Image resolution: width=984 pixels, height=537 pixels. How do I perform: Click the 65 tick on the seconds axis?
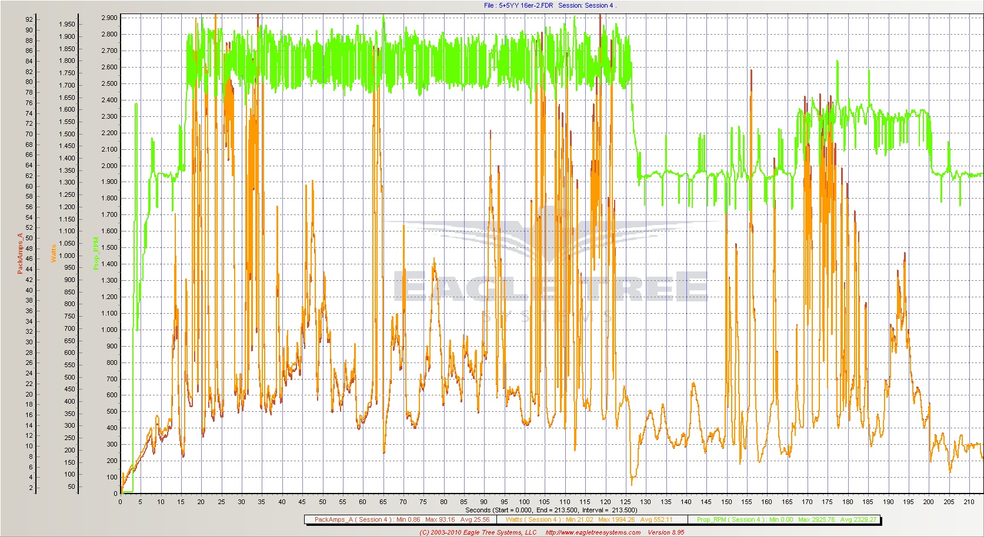383,502
